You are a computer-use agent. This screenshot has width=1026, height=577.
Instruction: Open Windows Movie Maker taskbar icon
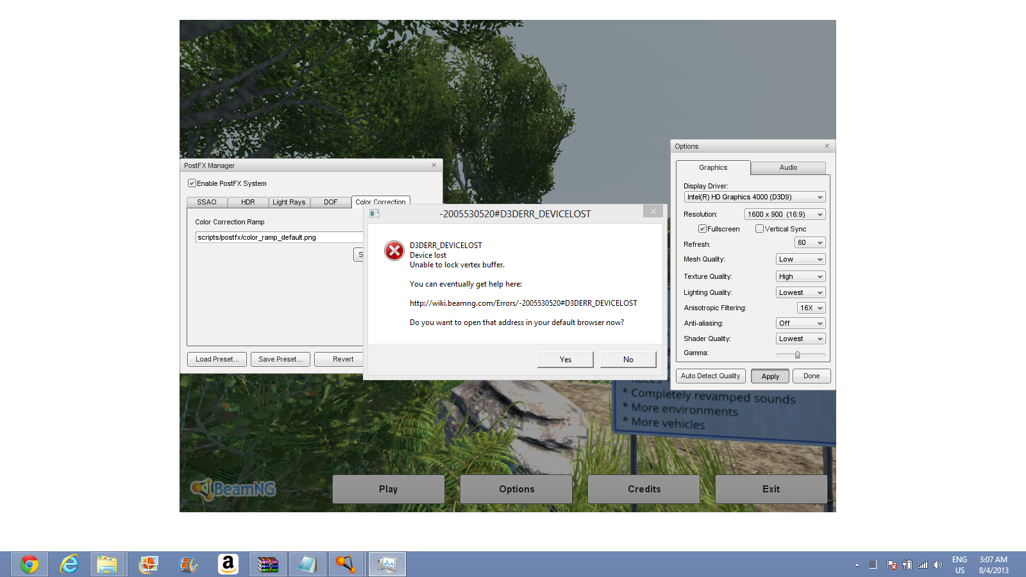pyautogui.click(x=188, y=564)
